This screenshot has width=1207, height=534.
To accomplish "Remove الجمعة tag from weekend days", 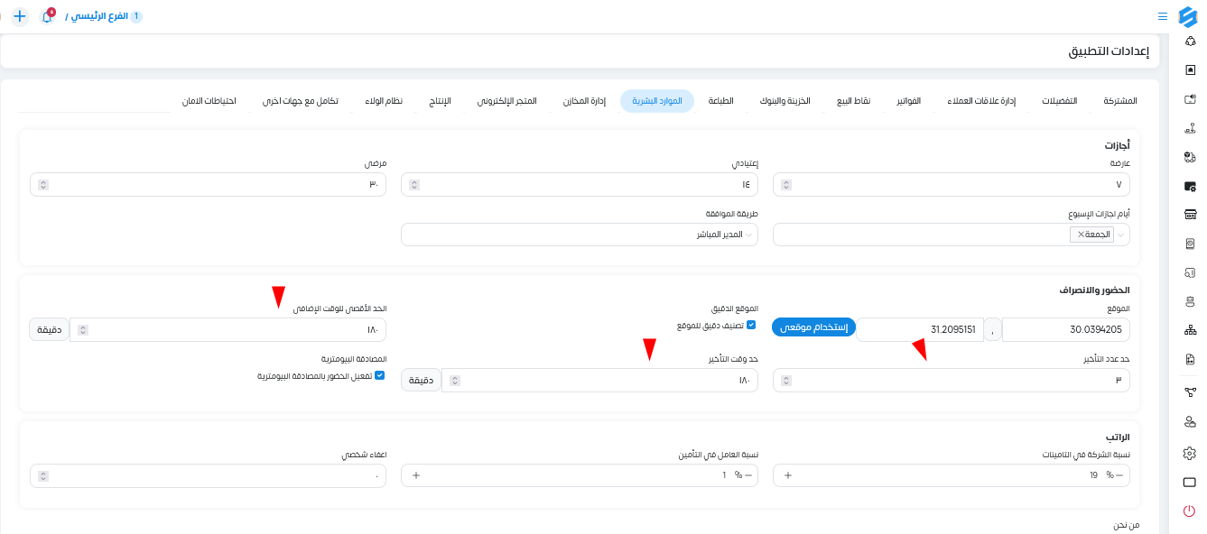I will [x=1081, y=235].
